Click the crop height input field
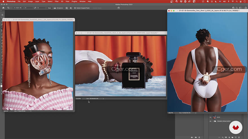This screenshot has height=139, width=248. (41, 8)
